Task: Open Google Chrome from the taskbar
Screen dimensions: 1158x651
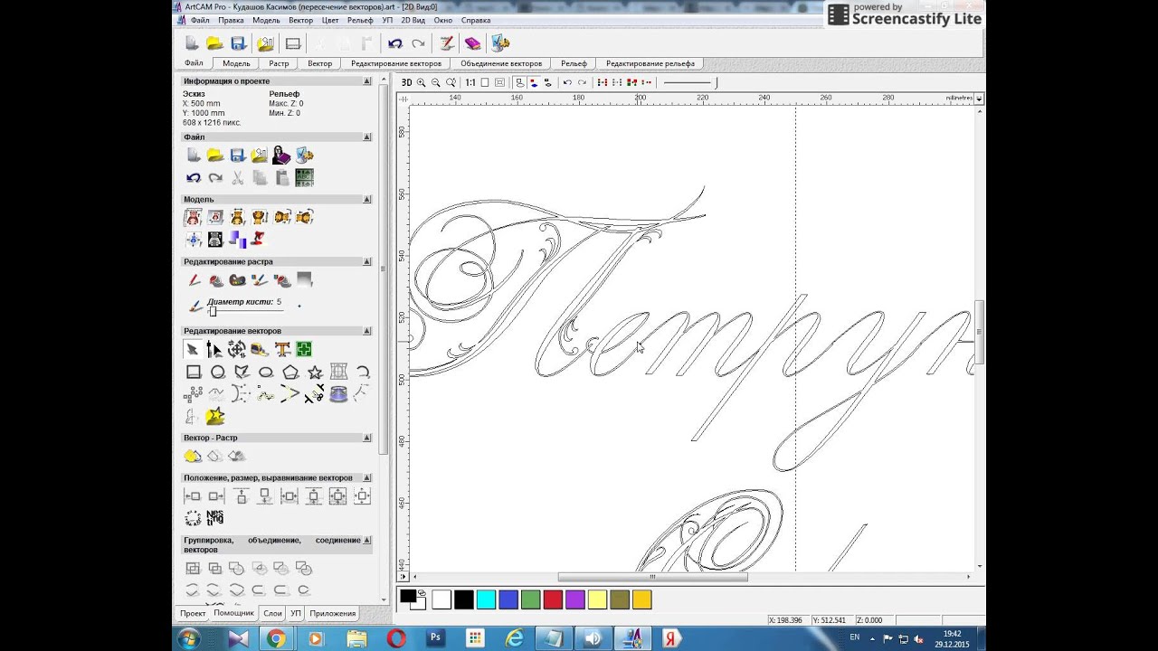Action: pyautogui.click(x=276, y=639)
